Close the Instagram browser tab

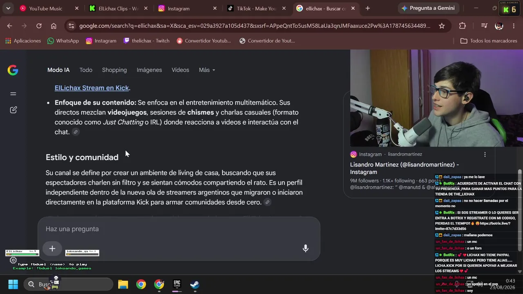pos(215,8)
